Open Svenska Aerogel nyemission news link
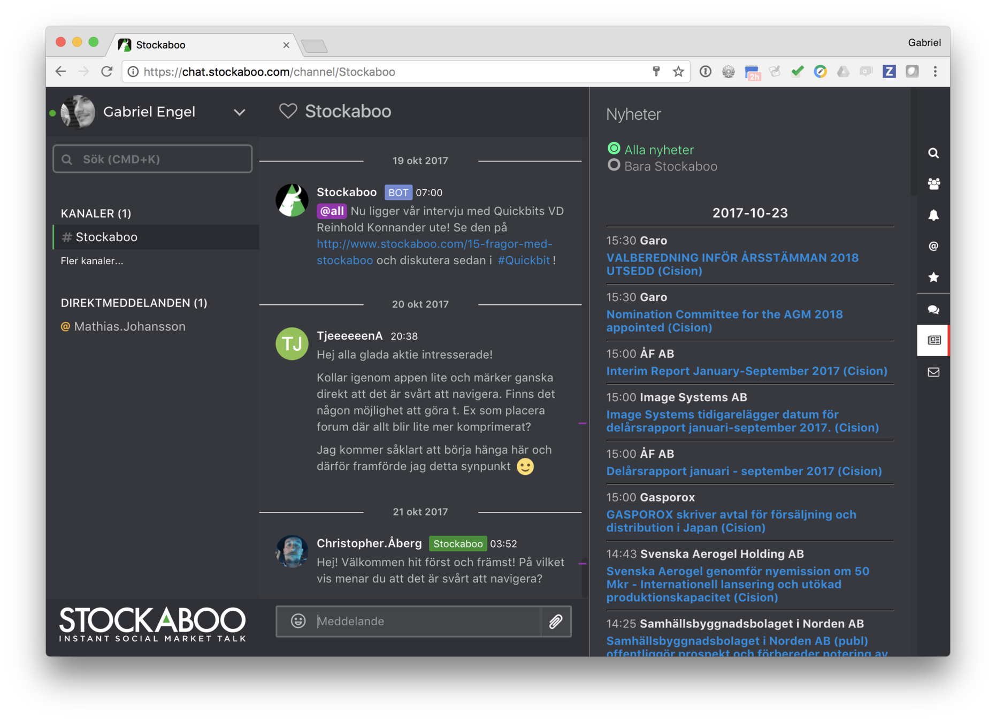Image resolution: width=996 pixels, height=722 pixels. click(x=738, y=585)
